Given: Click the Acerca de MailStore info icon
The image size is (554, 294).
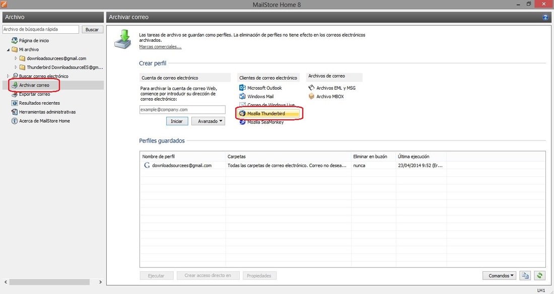Looking at the screenshot, I should point(15,121).
